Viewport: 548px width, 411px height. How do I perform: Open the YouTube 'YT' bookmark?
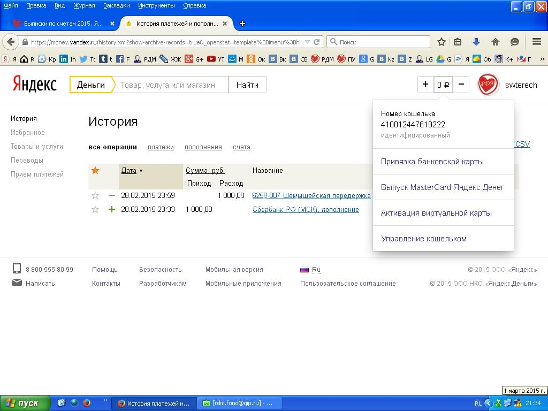pos(216,59)
